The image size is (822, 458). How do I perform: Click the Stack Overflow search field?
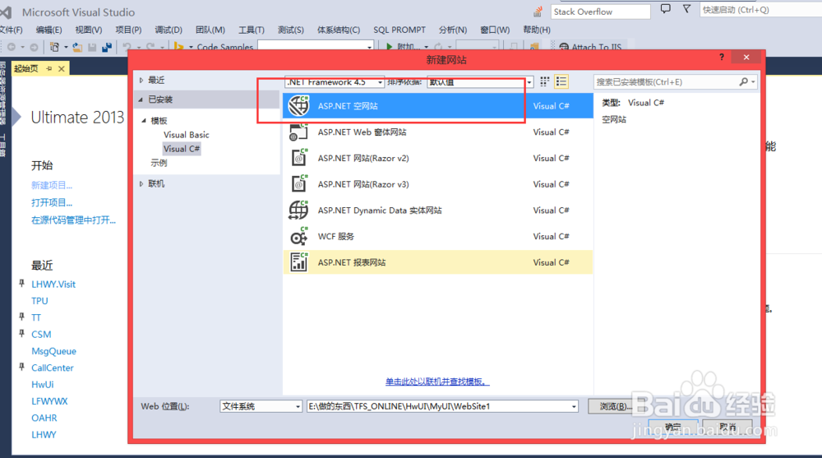tap(600, 12)
